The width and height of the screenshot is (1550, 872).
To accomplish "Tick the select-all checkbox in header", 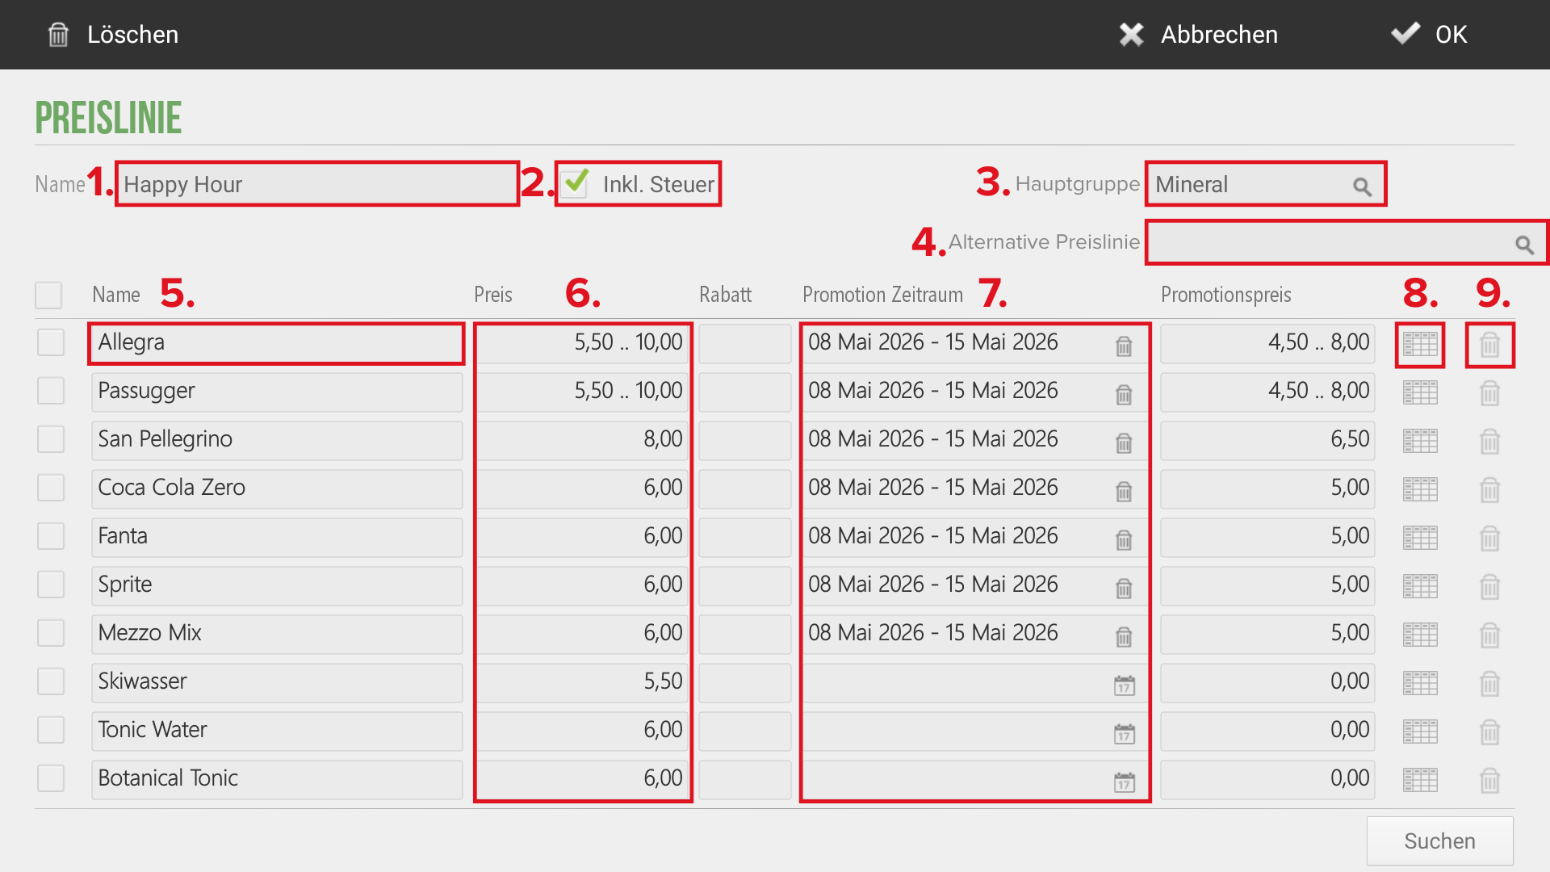I will (48, 295).
